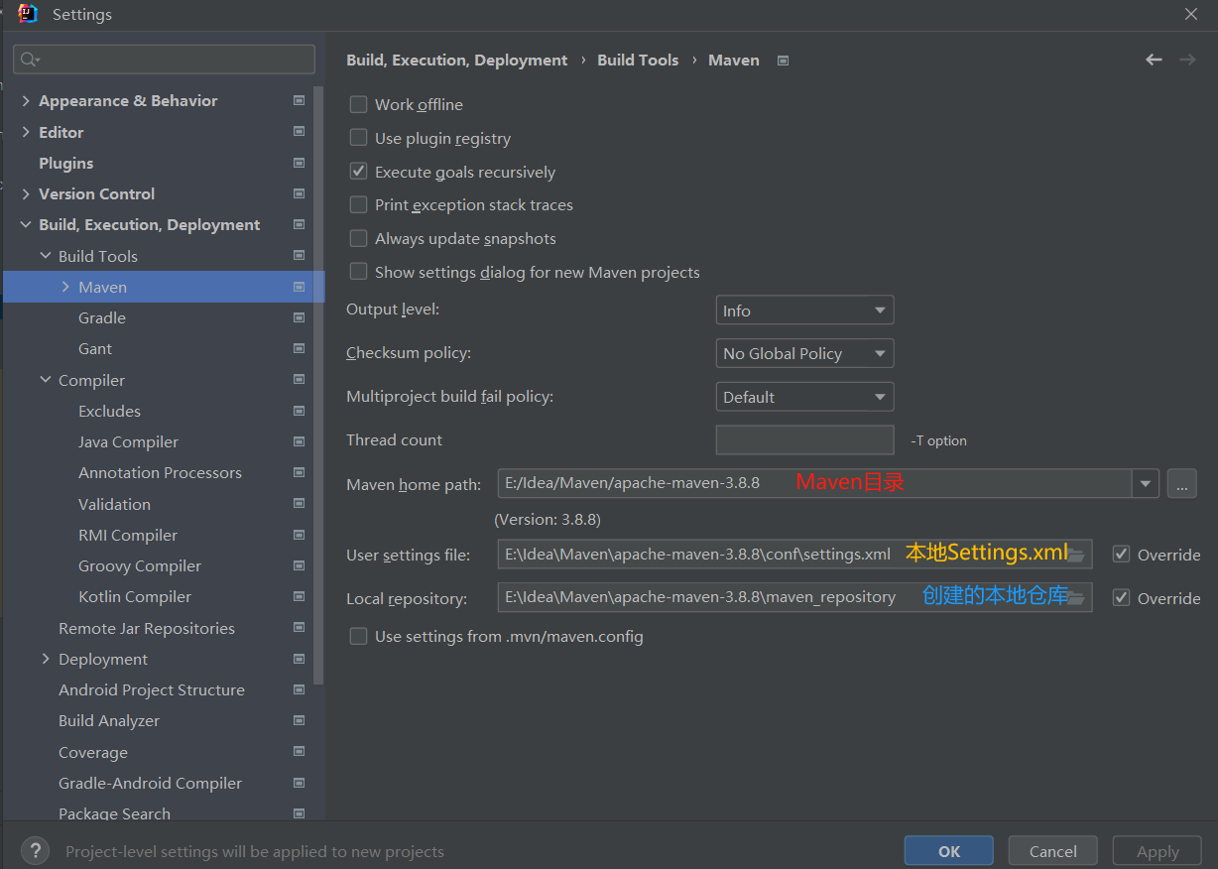Click the Thread count input field
Image resolution: width=1218 pixels, height=869 pixels.
tap(804, 440)
